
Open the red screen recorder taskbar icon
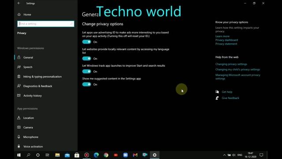(87, 155)
